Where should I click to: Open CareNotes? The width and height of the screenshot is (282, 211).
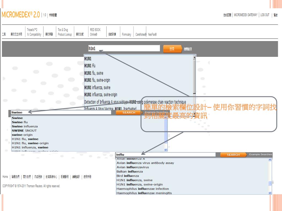tap(141, 34)
